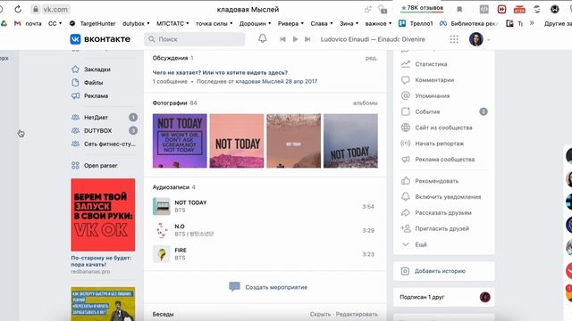The height and width of the screenshot is (321, 572).
Task: Open the notifications bell icon
Action: coord(262,38)
